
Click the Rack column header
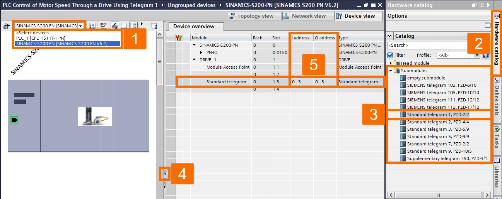click(x=261, y=38)
